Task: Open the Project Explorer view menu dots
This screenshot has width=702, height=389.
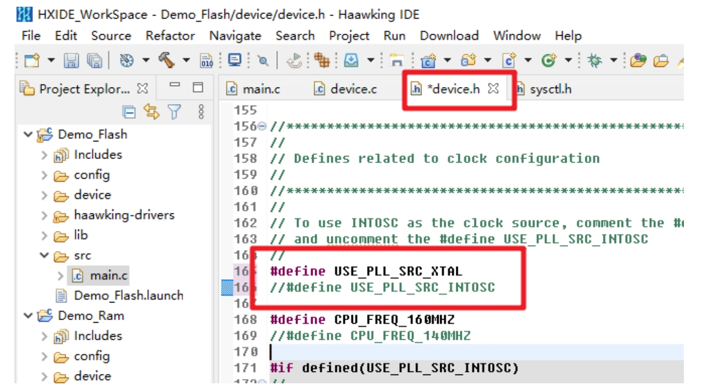Action: [x=201, y=111]
